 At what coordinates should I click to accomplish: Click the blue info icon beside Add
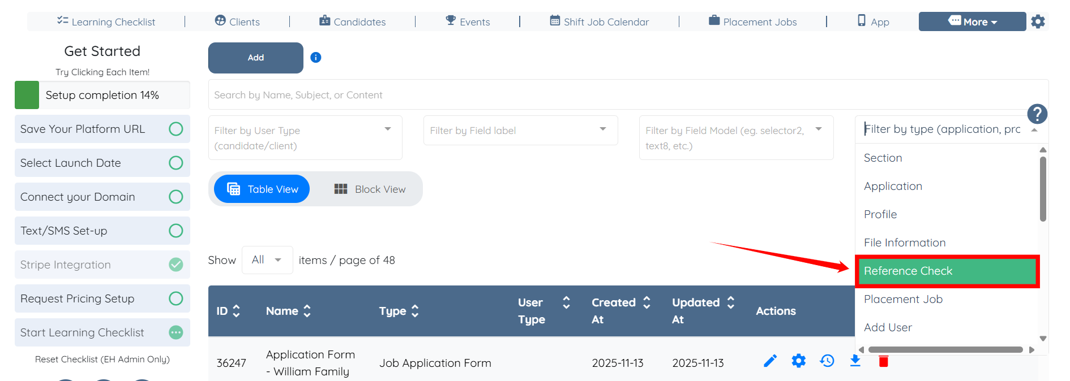click(x=316, y=57)
